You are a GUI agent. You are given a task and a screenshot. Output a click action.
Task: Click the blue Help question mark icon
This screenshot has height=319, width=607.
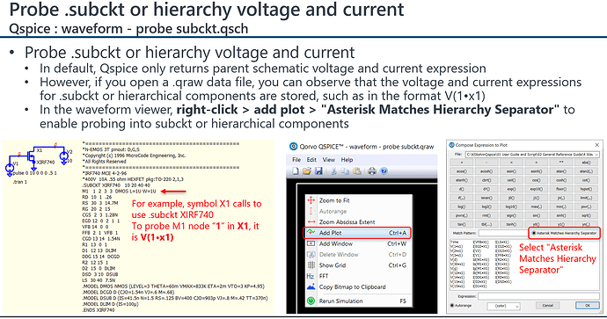384,170
